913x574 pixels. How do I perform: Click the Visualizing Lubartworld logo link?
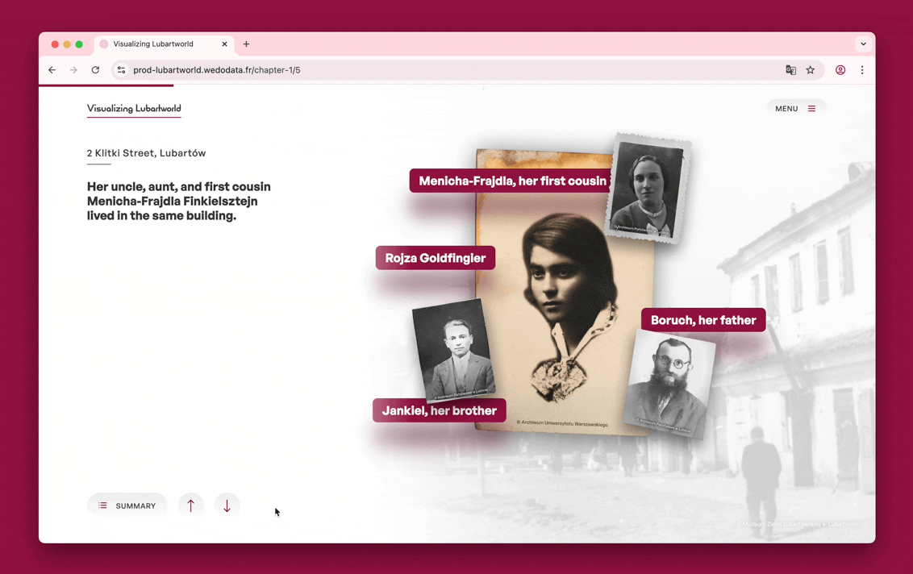(134, 109)
